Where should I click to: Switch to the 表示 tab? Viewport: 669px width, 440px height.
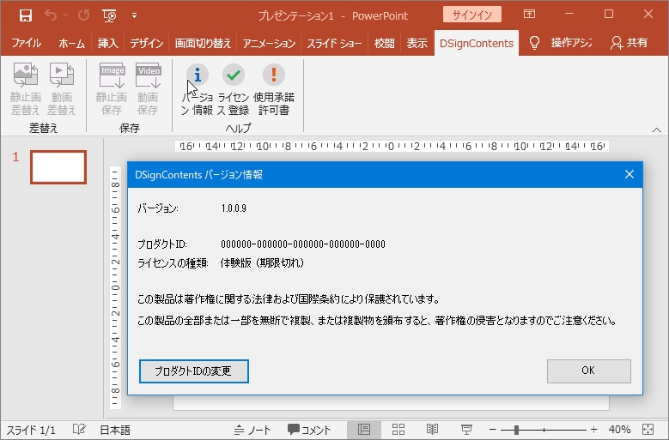[x=417, y=43]
